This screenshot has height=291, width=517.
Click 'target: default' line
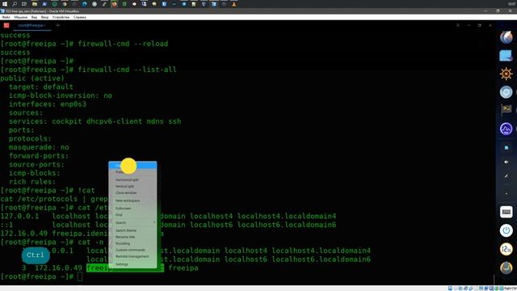click(41, 87)
